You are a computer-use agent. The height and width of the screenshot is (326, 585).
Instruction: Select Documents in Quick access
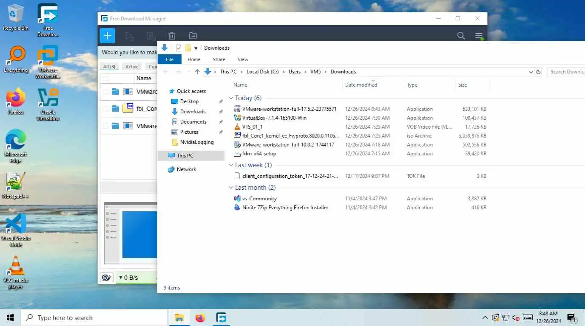(193, 122)
